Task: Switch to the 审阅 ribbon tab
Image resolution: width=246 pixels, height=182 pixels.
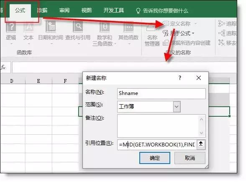Action: pos(64,10)
